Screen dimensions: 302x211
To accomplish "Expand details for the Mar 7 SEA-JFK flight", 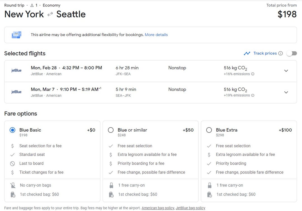I will tap(286, 92).
